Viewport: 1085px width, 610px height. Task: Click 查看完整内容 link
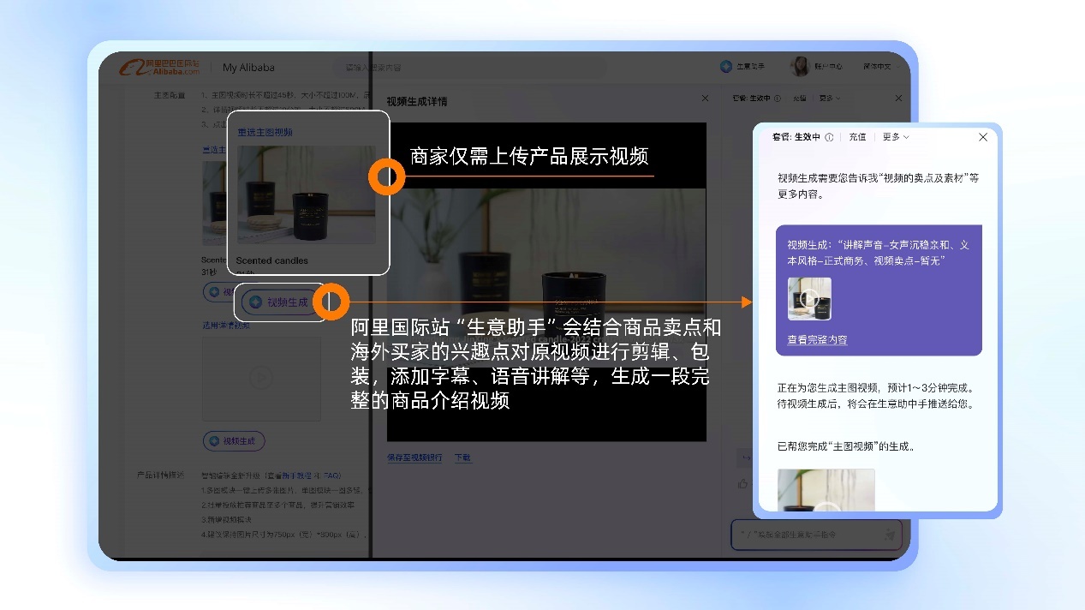817,340
